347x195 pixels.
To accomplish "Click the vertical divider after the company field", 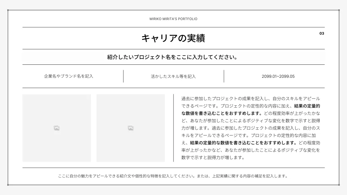I will [x=123, y=76].
